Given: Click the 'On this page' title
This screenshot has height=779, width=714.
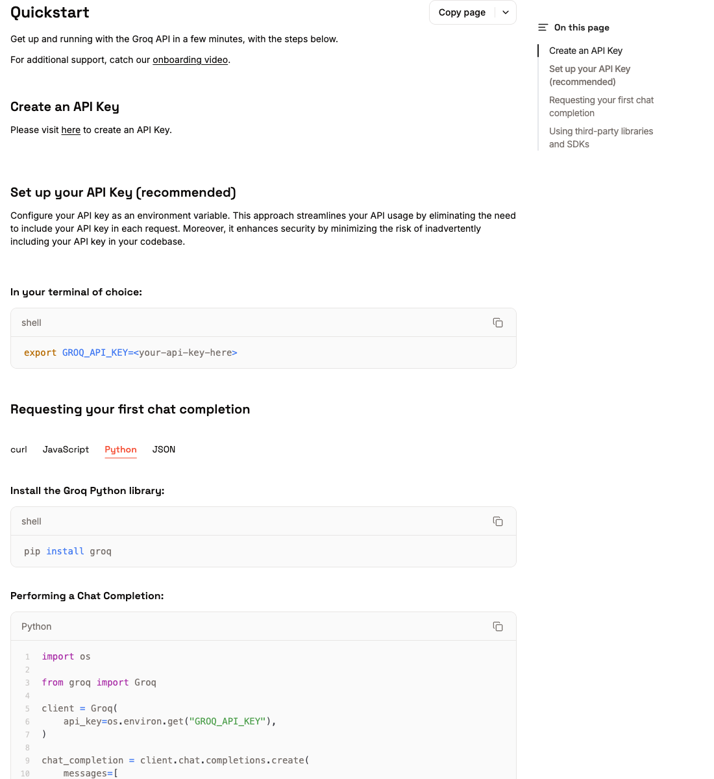Looking at the screenshot, I should (x=582, y=27).
